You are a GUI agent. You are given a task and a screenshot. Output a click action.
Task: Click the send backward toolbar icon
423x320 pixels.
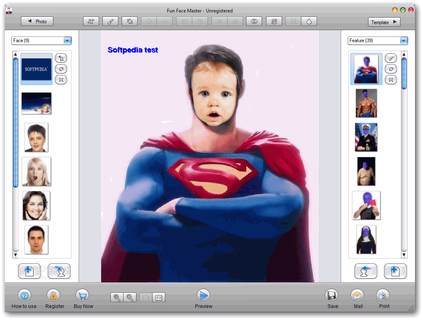[235, 21]
